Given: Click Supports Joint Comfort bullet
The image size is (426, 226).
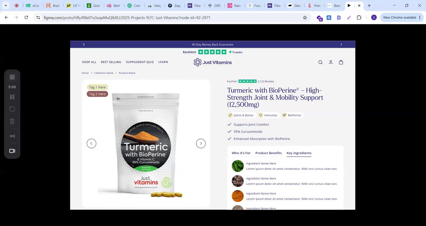Looking at the screenshot, I should [x=251, y=125].
